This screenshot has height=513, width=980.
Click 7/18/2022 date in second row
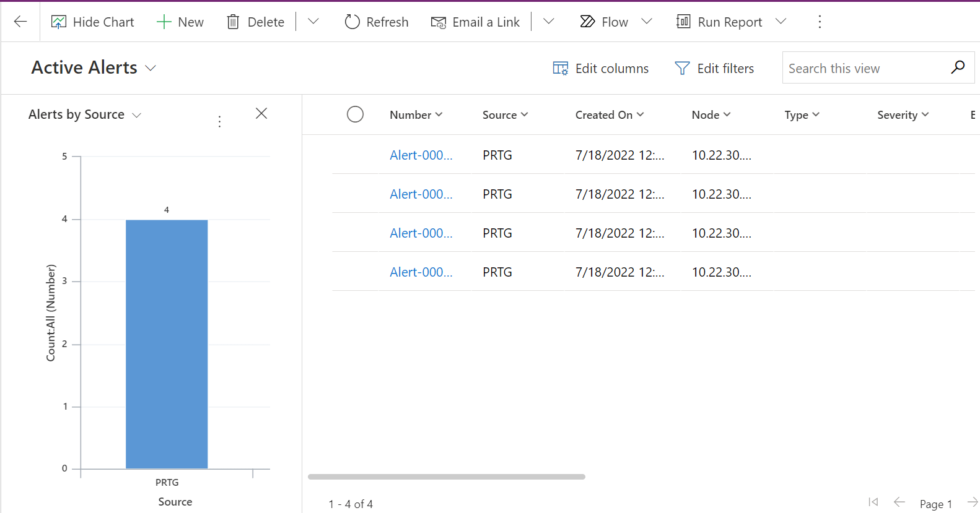point(619,194)
